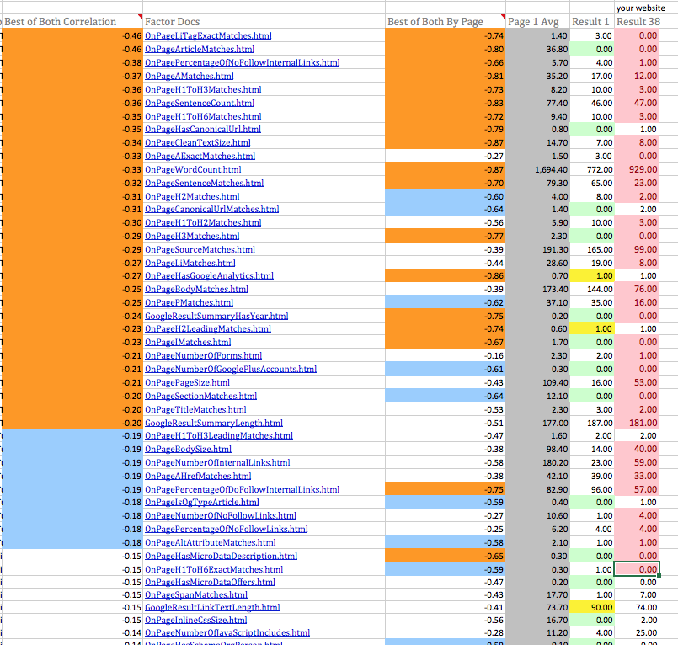The image size is (678, 645).
Task: Open the OnPageHasCanonicalUrl.html link
Action: pos(203,130)
